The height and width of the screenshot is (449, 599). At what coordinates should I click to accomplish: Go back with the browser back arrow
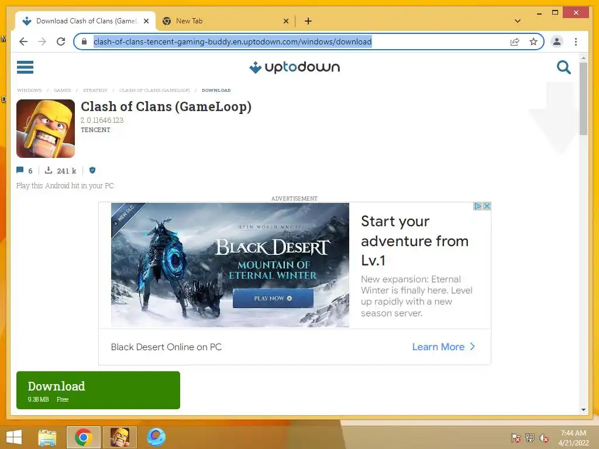tap(23, 42)
